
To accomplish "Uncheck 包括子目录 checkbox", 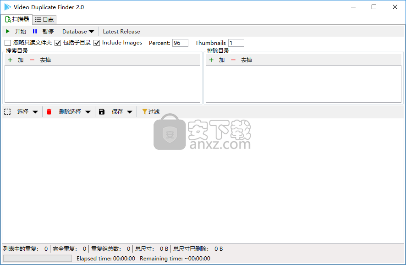I will point(58,43).
